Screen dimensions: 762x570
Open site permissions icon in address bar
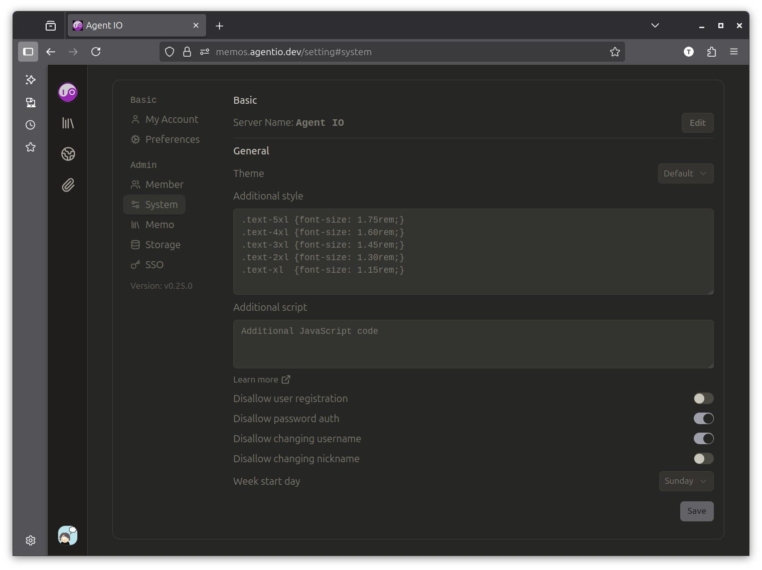pyautogui.click(x=205, y=52)
